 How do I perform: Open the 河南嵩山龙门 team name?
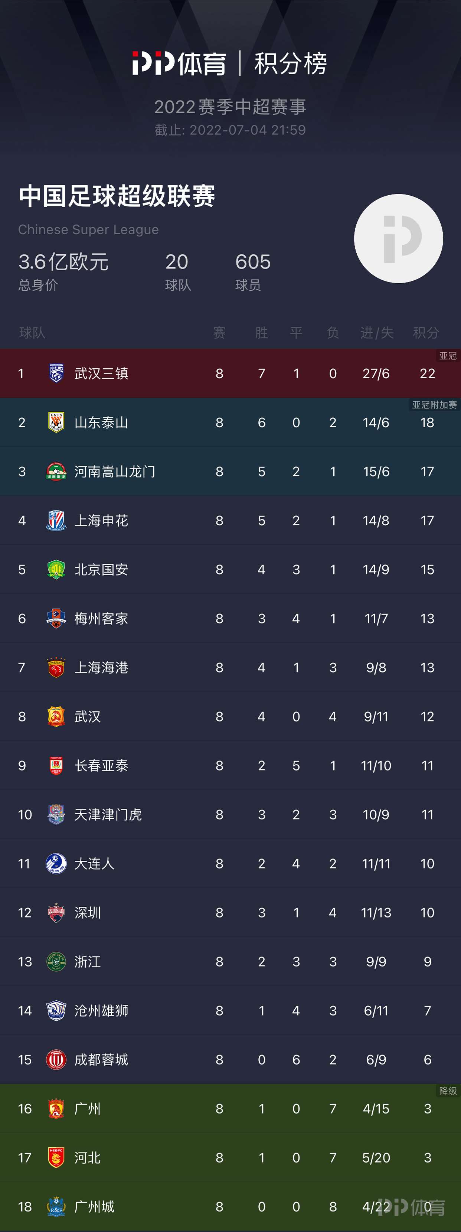coord(115,472)
